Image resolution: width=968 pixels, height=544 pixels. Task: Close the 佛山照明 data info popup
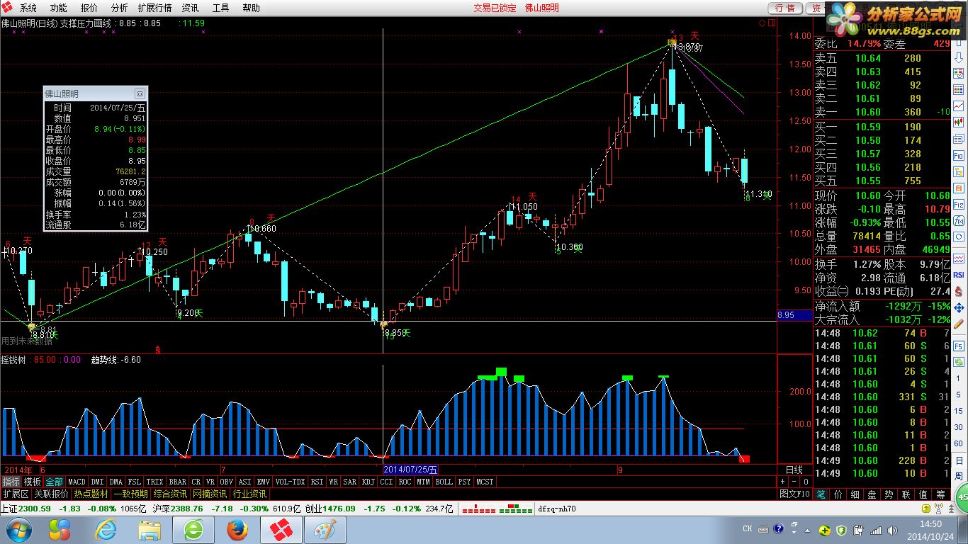[140, 93]
